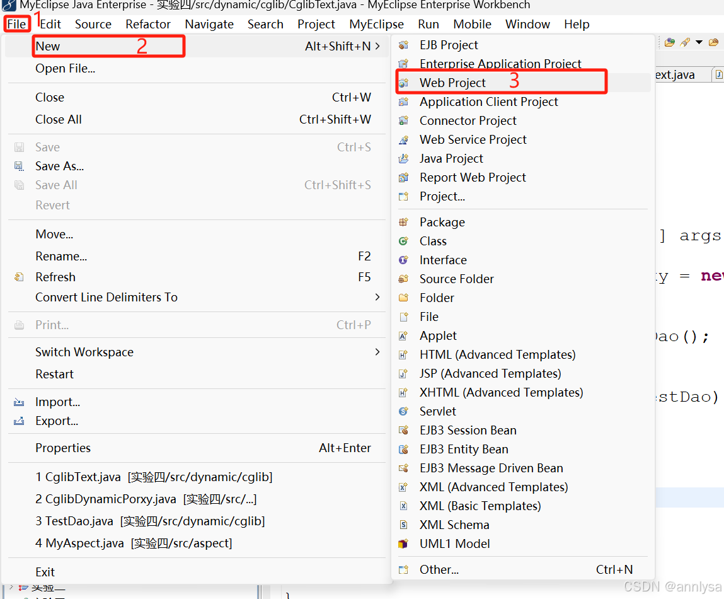Click the Application Client Project icon
This screenshot has width=724, height=599.
click(x=403, y=102)
